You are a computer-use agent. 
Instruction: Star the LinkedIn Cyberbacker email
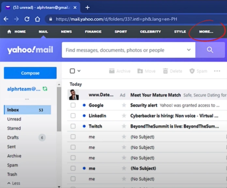[x=124, y=116]
